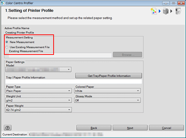The width and height of the screenshot is (186, 138).
Task: Expand the Glossy Mode dropdown
Action: click(107, 100)
